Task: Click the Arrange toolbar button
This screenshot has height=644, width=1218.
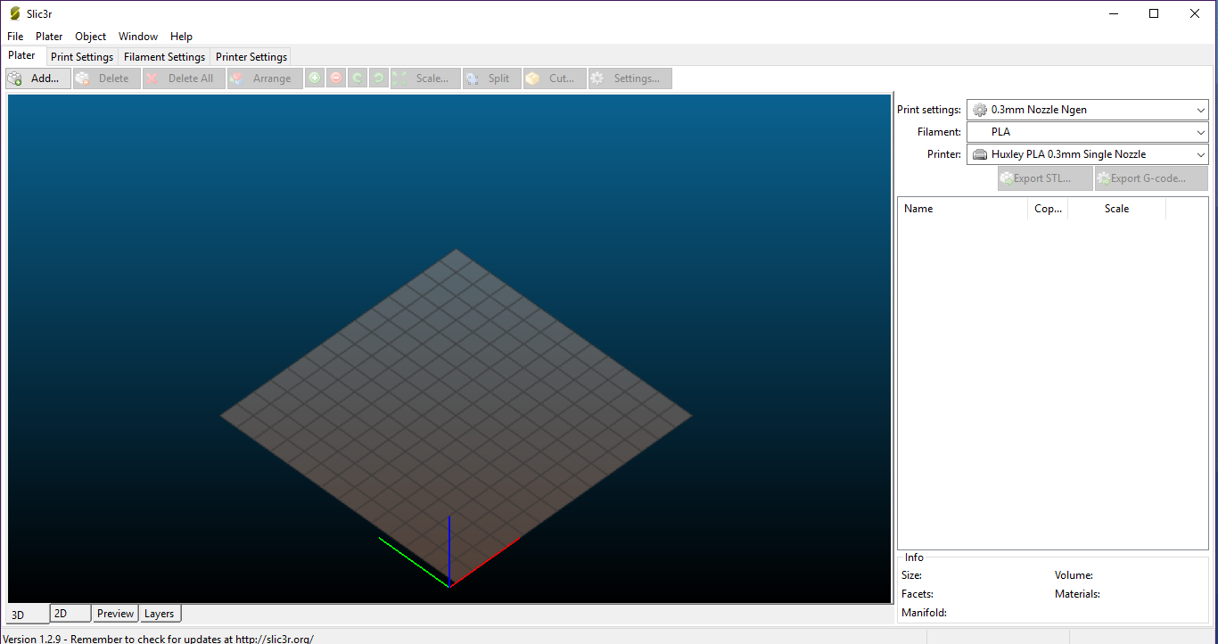Action: point(265,78)
